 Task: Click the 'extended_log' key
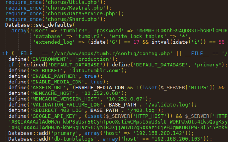(x=54, y=42)
